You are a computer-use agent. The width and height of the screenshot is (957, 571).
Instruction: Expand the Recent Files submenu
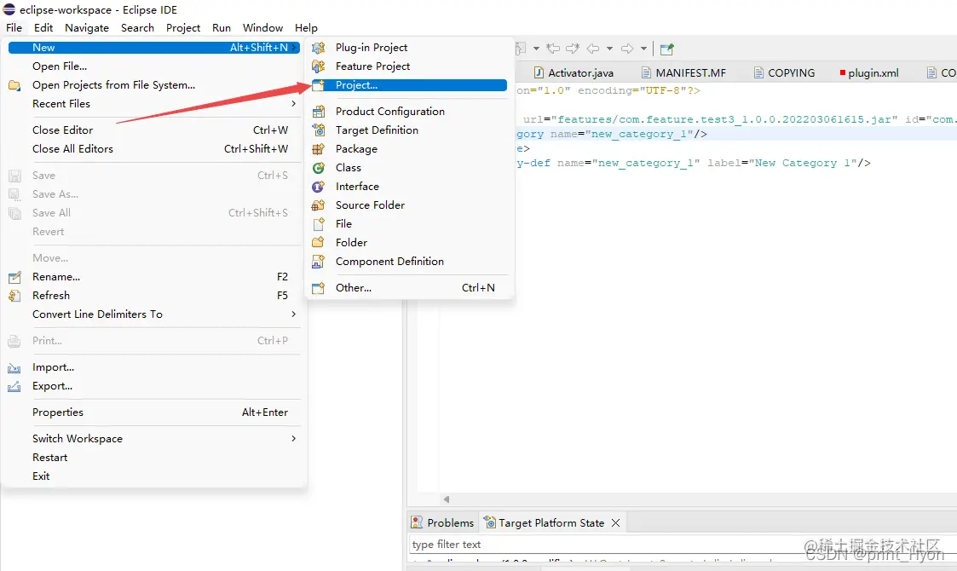[293, 104]
